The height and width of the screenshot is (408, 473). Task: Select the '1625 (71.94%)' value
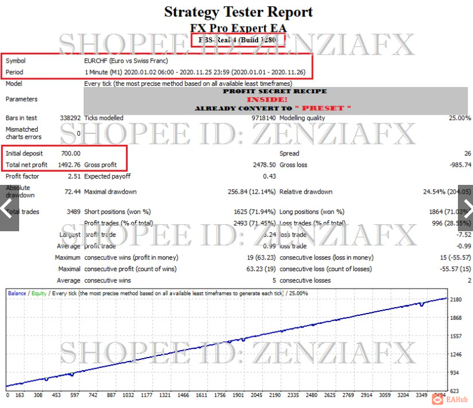255,212
